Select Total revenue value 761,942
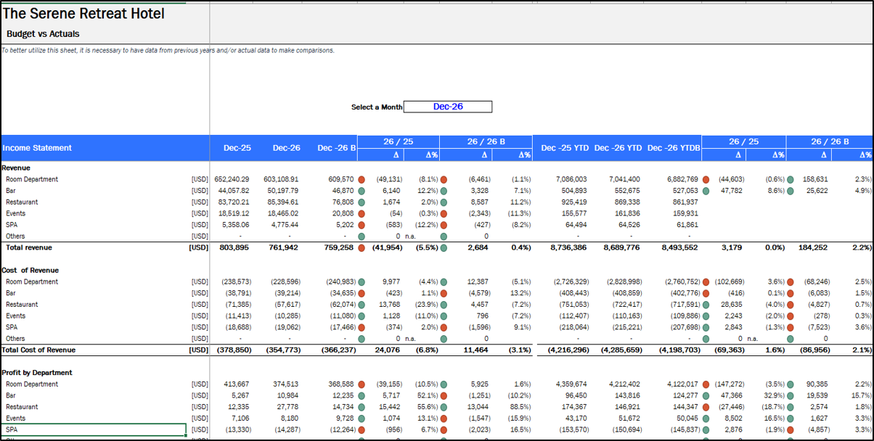Image resolution: width=874 pixels, height=441 pixels. pyautogui.click(x=285, y=247)
